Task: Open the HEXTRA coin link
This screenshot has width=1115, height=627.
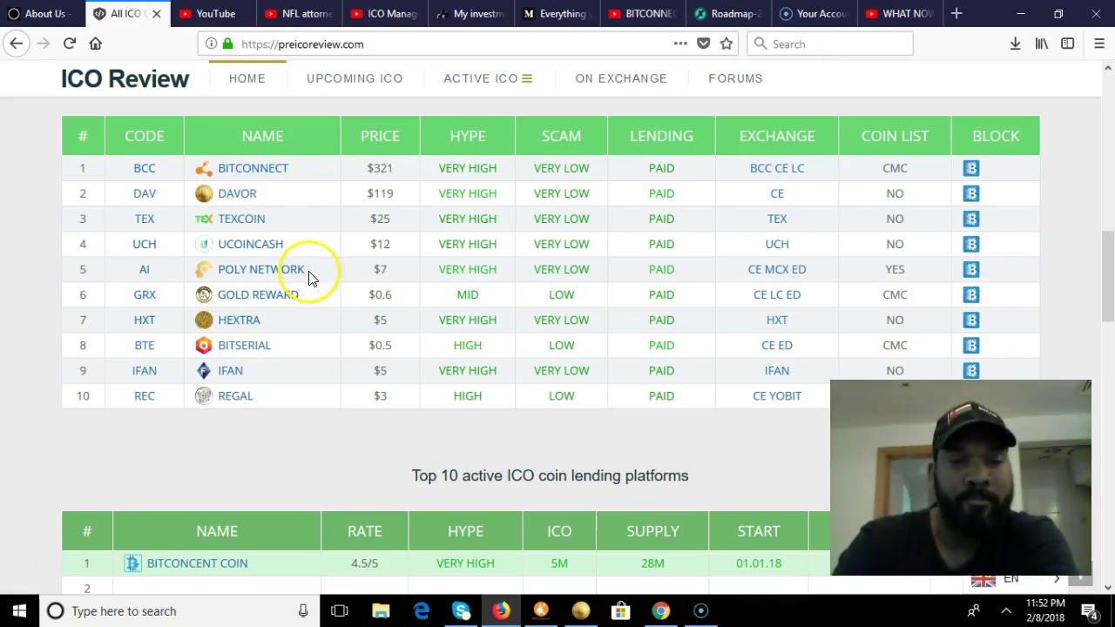Action: pyautogui.click(x=239, y=320)
